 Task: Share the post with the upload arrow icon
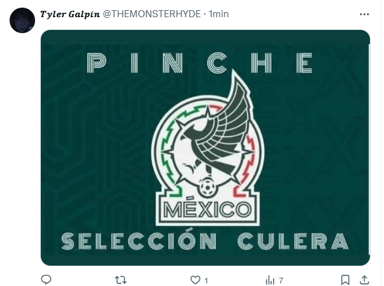(x=364, y=280)
